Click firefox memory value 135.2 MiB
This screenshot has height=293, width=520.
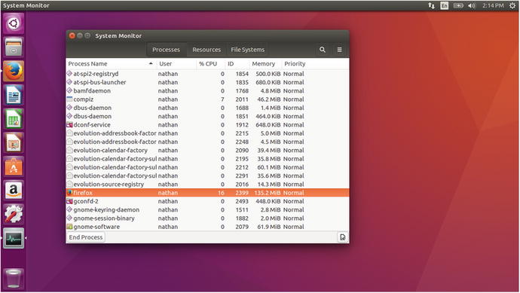coord(268,193)
